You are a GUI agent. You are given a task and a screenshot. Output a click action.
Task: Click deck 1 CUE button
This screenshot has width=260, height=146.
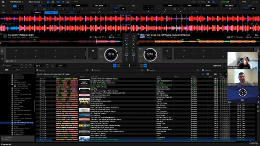[101, 56]
